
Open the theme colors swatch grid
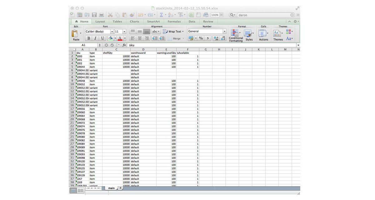(289, 32)
